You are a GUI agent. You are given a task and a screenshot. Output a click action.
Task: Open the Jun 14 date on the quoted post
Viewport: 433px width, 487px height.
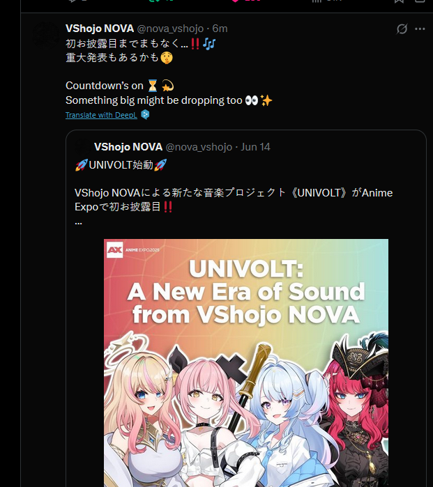(255, 147)
